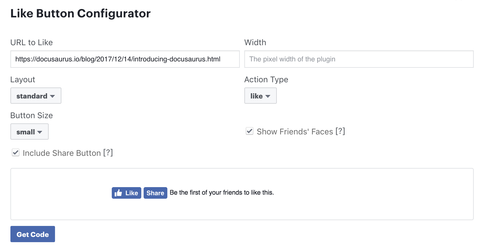
Task: Click the "Be the first of your friends" text
Action: 222,193
